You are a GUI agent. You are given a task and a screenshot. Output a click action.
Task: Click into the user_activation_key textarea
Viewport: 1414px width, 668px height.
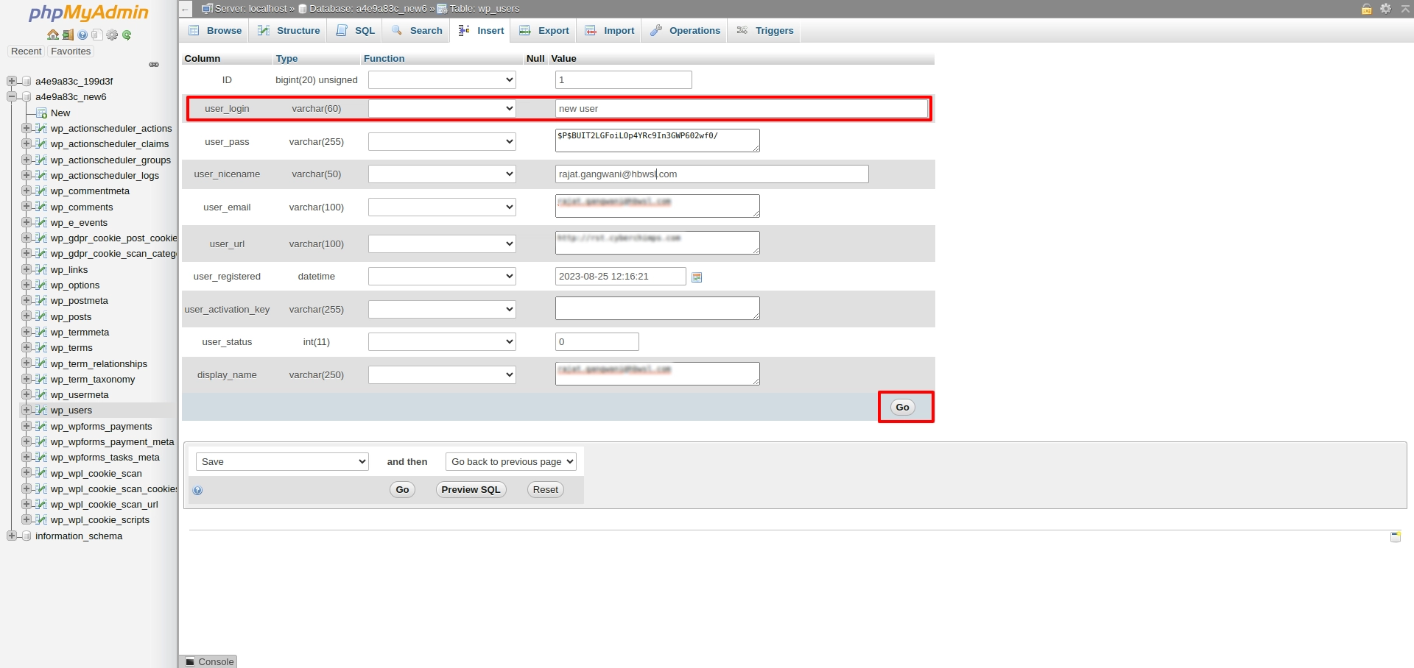click(658, 308)
